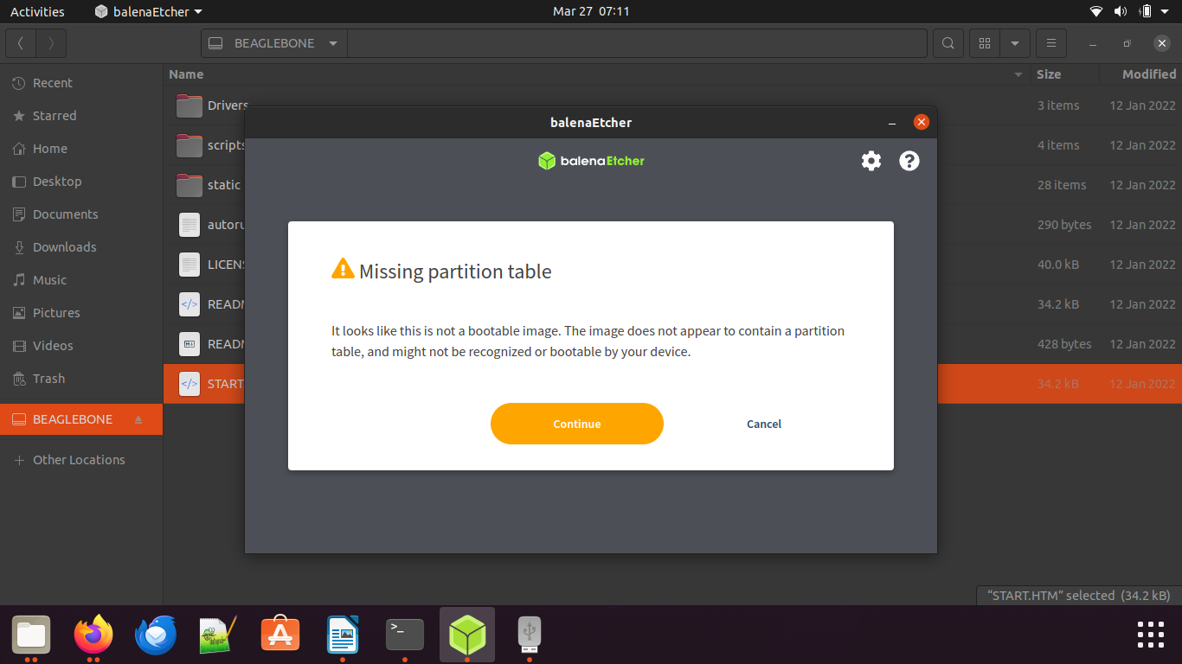Open Music in the Files sidebar
Screen dimensions: 1182x664
pos(81,280)
